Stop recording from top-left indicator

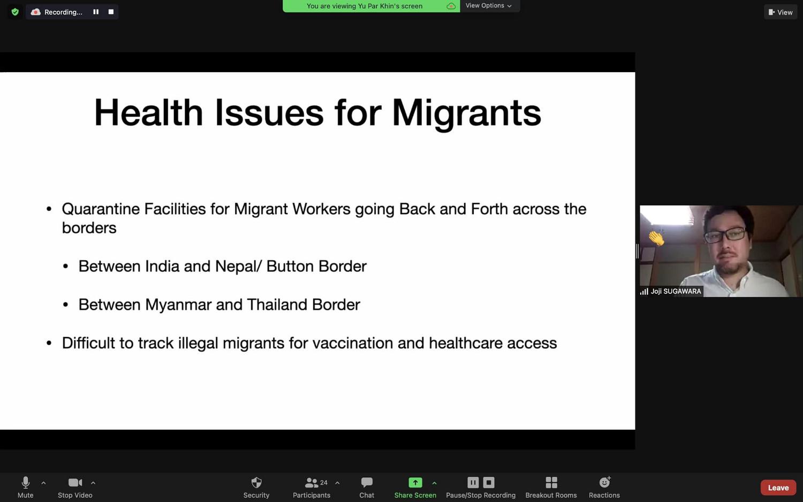[111, 12]
